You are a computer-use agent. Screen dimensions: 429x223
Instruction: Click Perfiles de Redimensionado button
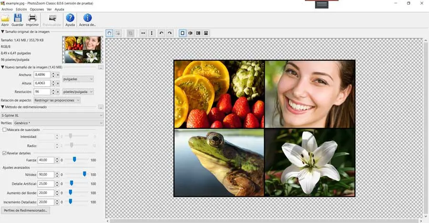click(x=26, y=211)
